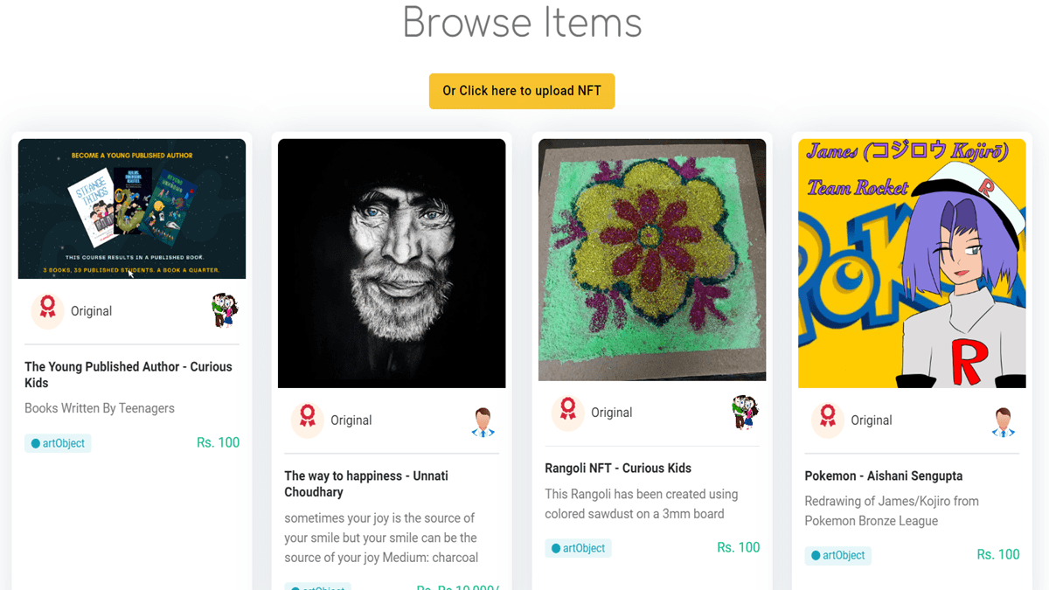Open creator avatar on Pokemon card
The height and width of the screenshot is (590, 1049).
click(1004, 420)
